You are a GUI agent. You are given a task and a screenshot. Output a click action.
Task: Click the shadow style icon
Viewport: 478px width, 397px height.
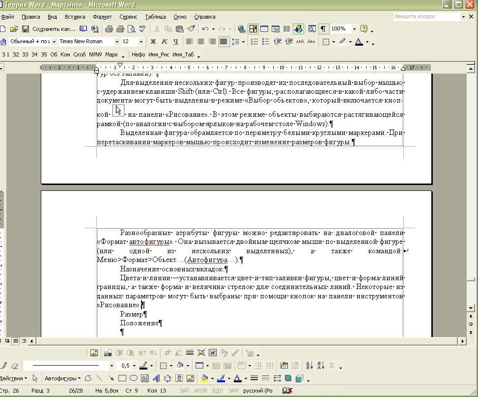point(288,378)
